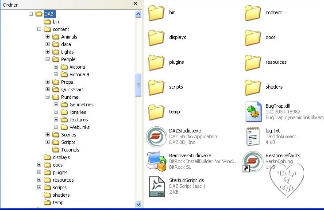Select Victoria folder label in tree

(x=77, y=67)
